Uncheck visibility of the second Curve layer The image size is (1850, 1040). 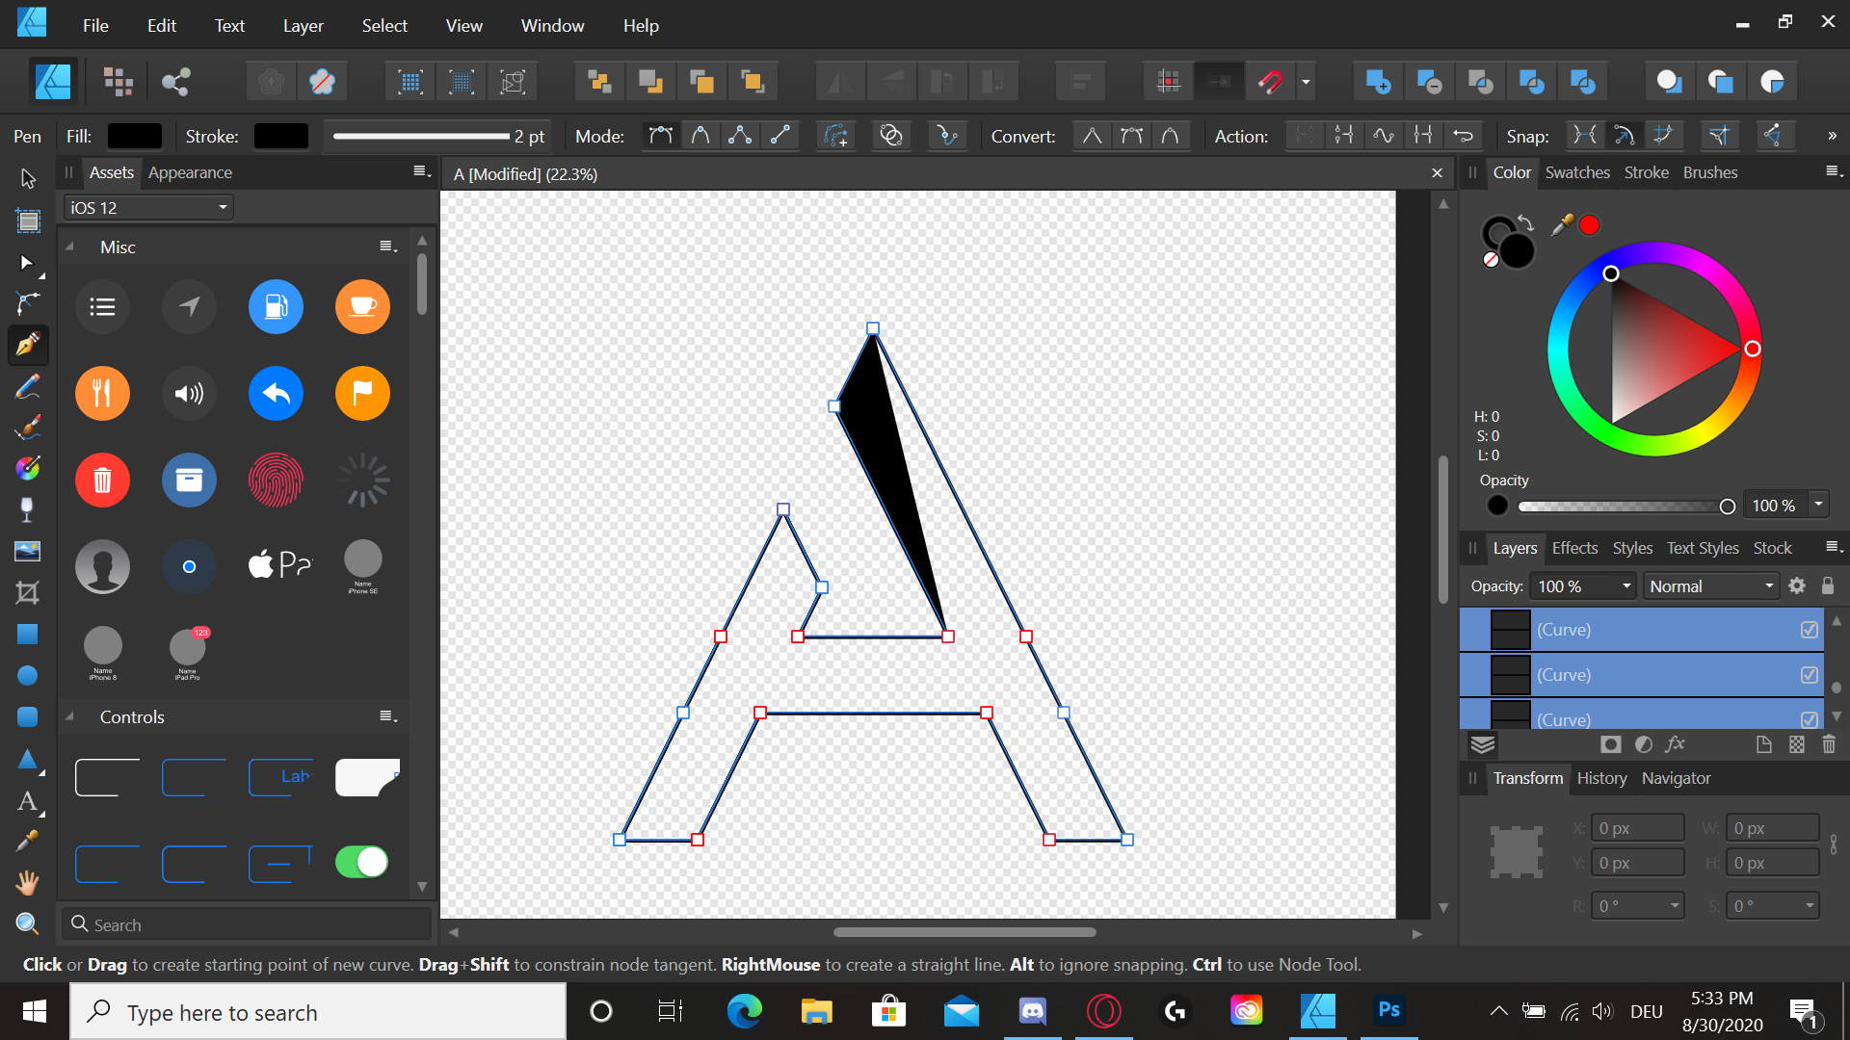(1809, 675)
